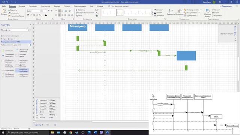Click Change Shape (Изменить фигуру) button
The width and height of the screenshot is (240, 135).
click(x=207, y=13)
